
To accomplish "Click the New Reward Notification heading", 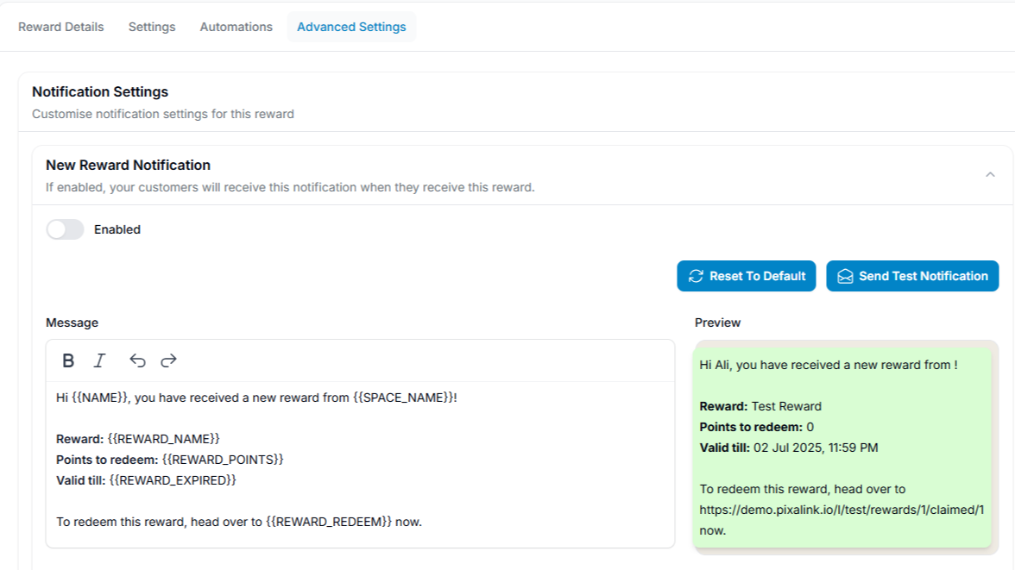I will click(128, 165).
